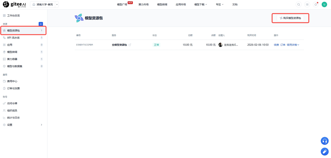Open API 流水线 in the sidebar

tap(23, 38)
